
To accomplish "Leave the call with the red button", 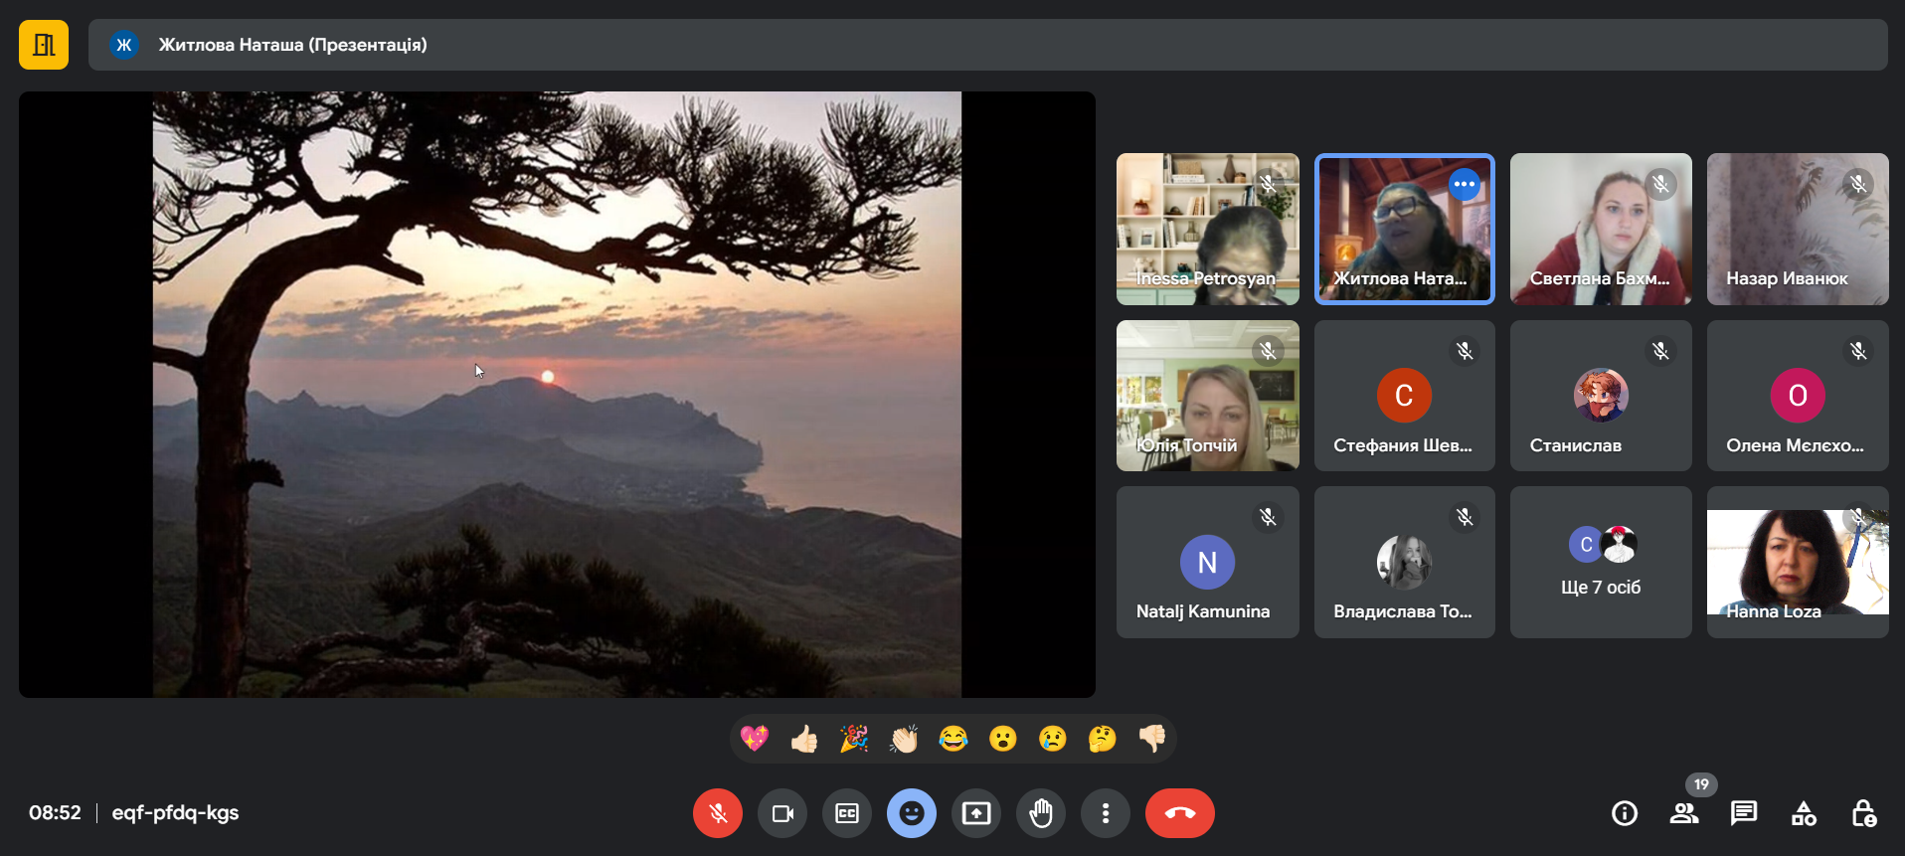I will 1179,813.
